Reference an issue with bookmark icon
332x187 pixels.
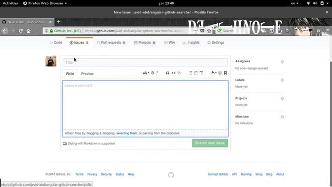(226, 73)
